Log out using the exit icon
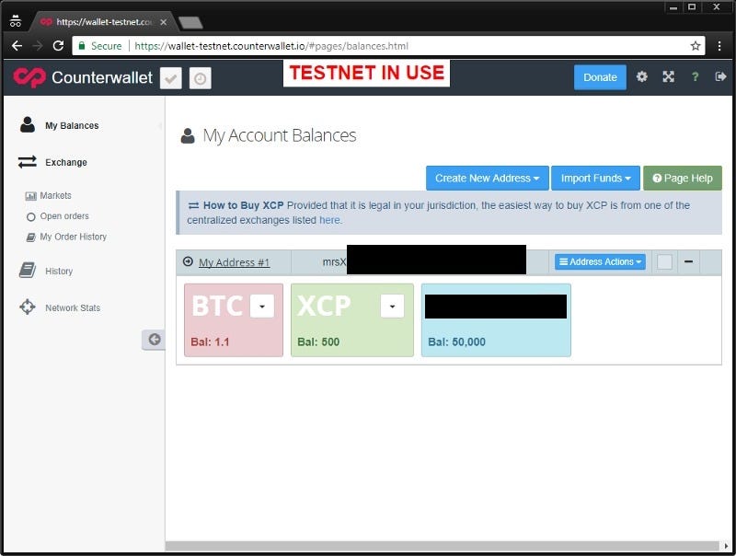736x556 pixels. pos(720,76)
